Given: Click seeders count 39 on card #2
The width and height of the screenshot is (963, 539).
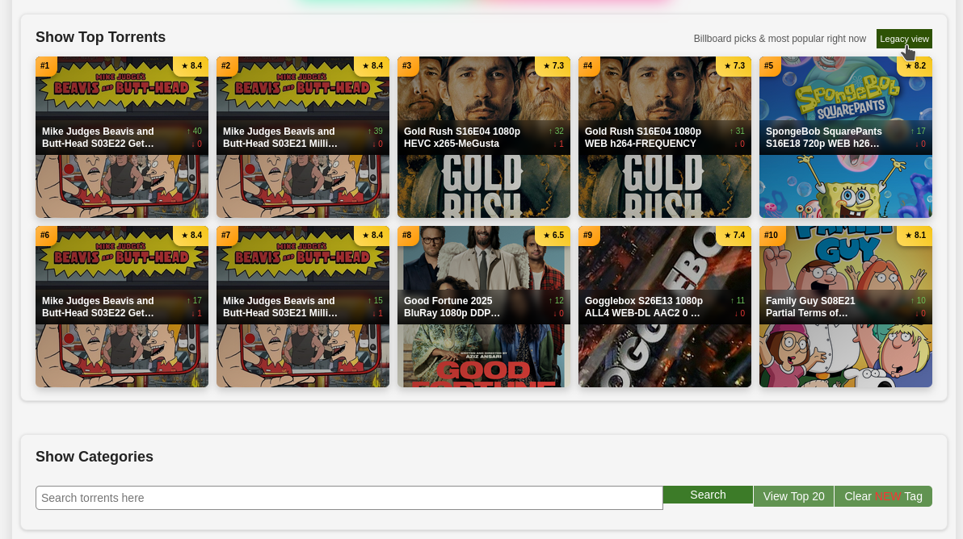Looking at the screenshot, I should tap(375, 132).
